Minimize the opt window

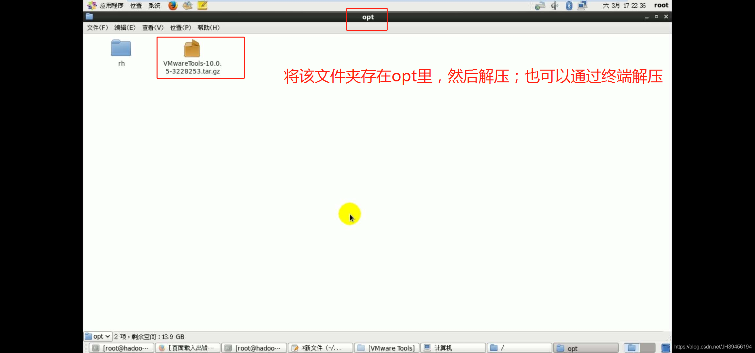point(646,17)
